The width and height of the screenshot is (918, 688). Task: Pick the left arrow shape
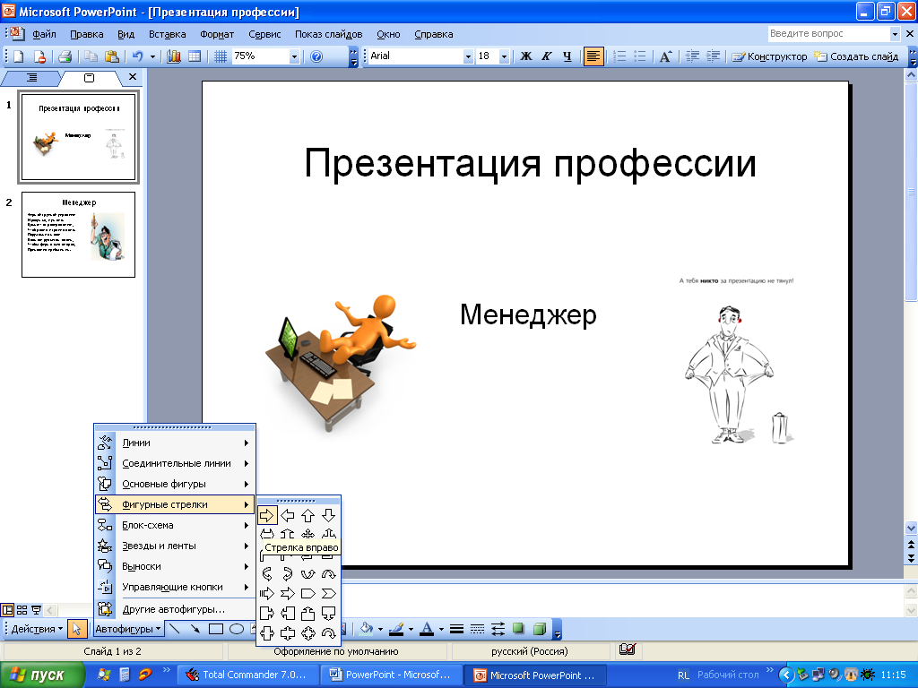(288, 515)
